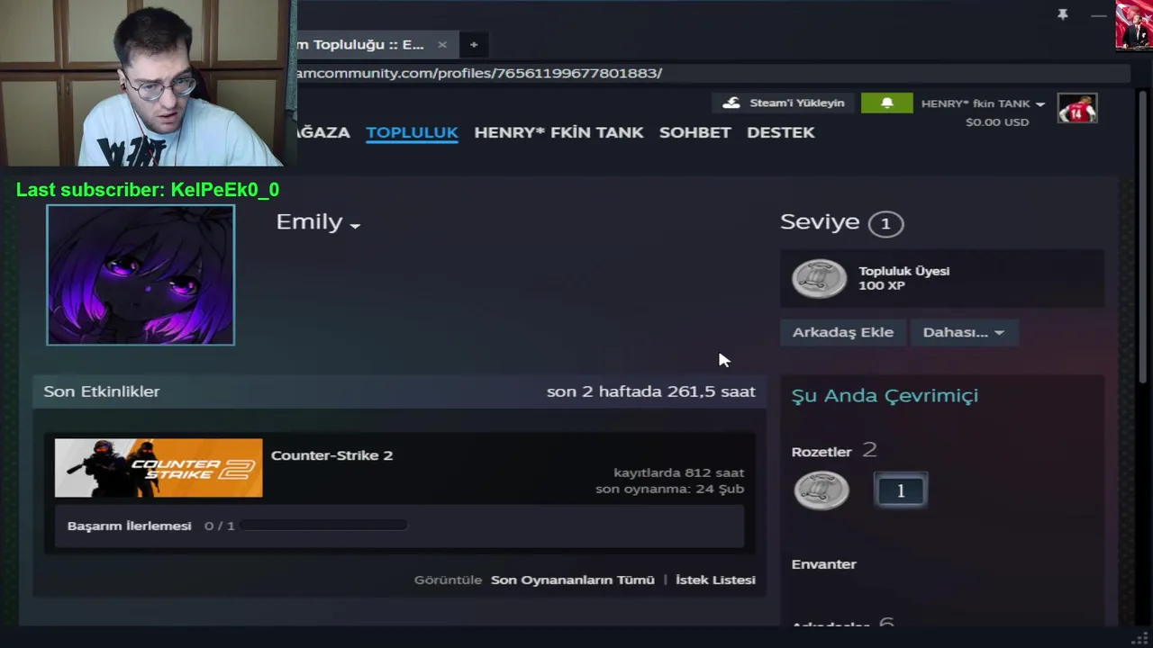The width and height of the screenshot is (1153, 648).
Task: Click Emily's purple anime profile picture
Action: click(x=141, y=274)
